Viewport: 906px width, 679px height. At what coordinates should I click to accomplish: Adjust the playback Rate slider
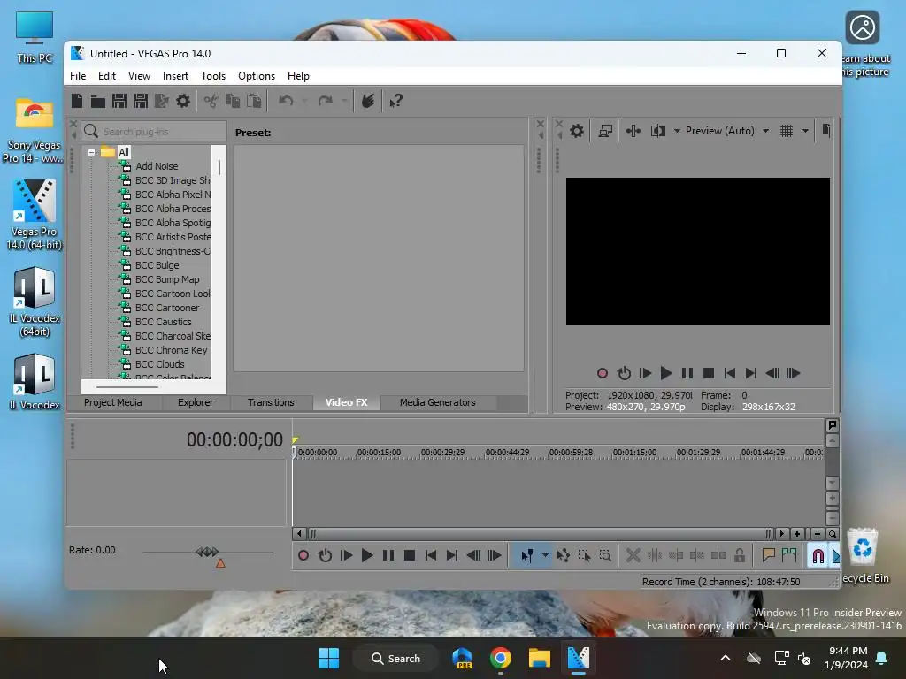[x=207, y=552]
